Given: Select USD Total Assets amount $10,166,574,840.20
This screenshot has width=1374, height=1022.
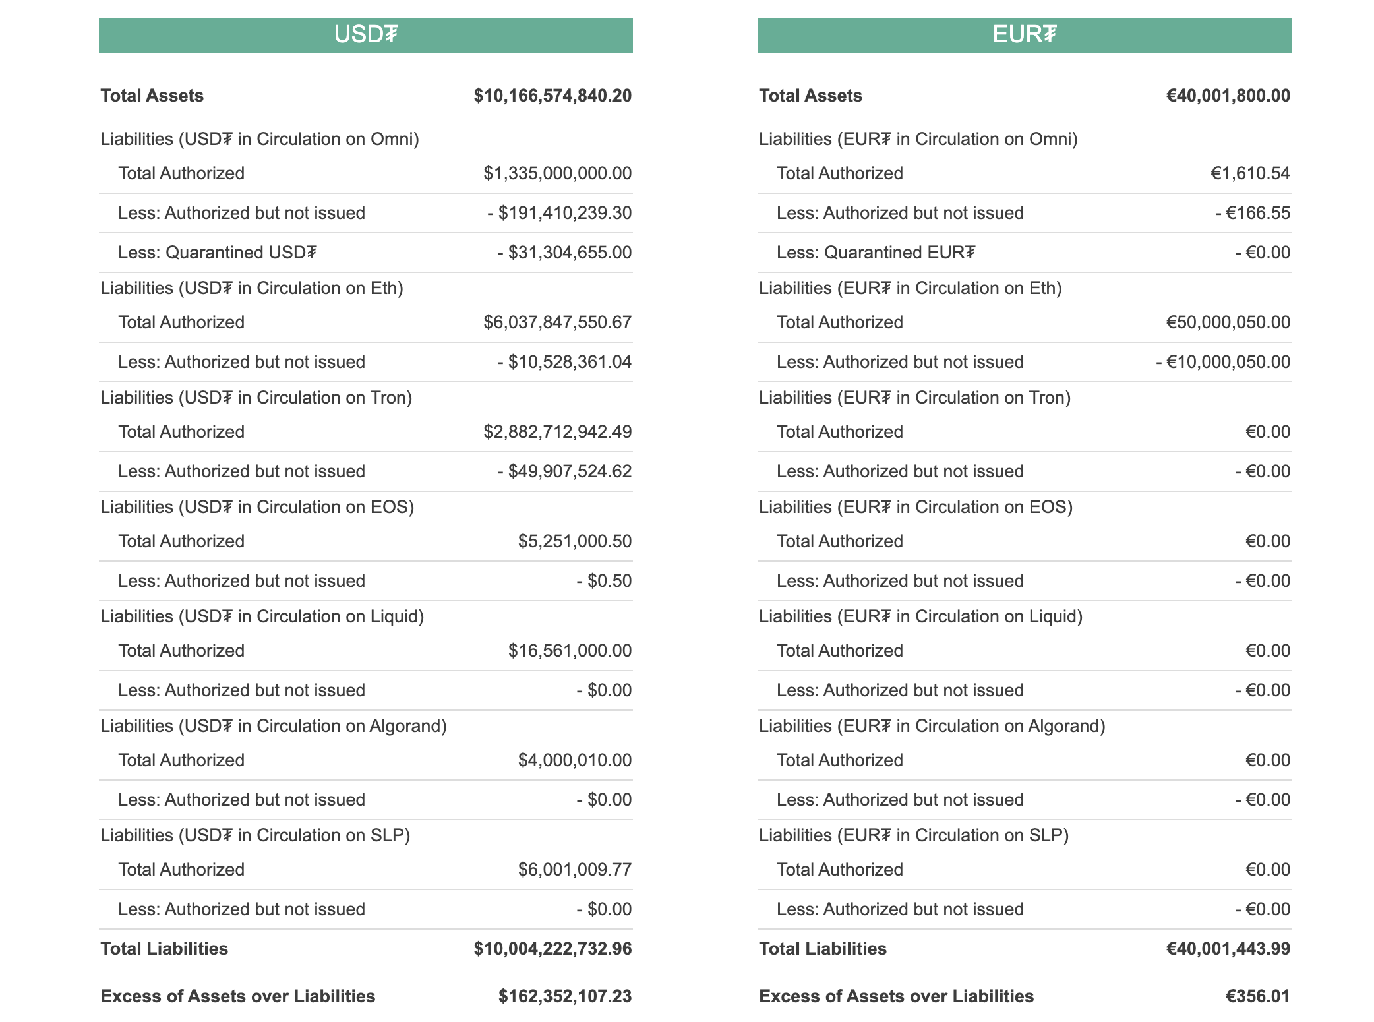Looking at the screenshot, I should pyautogui.click(x=553, y=96).
